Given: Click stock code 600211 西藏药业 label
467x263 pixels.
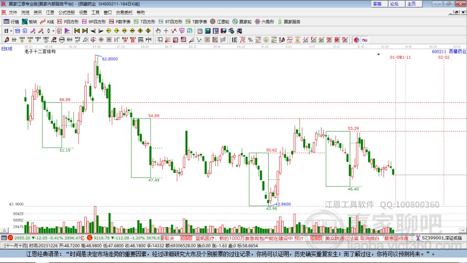Looking at the screenshot, I should [449, 51].
